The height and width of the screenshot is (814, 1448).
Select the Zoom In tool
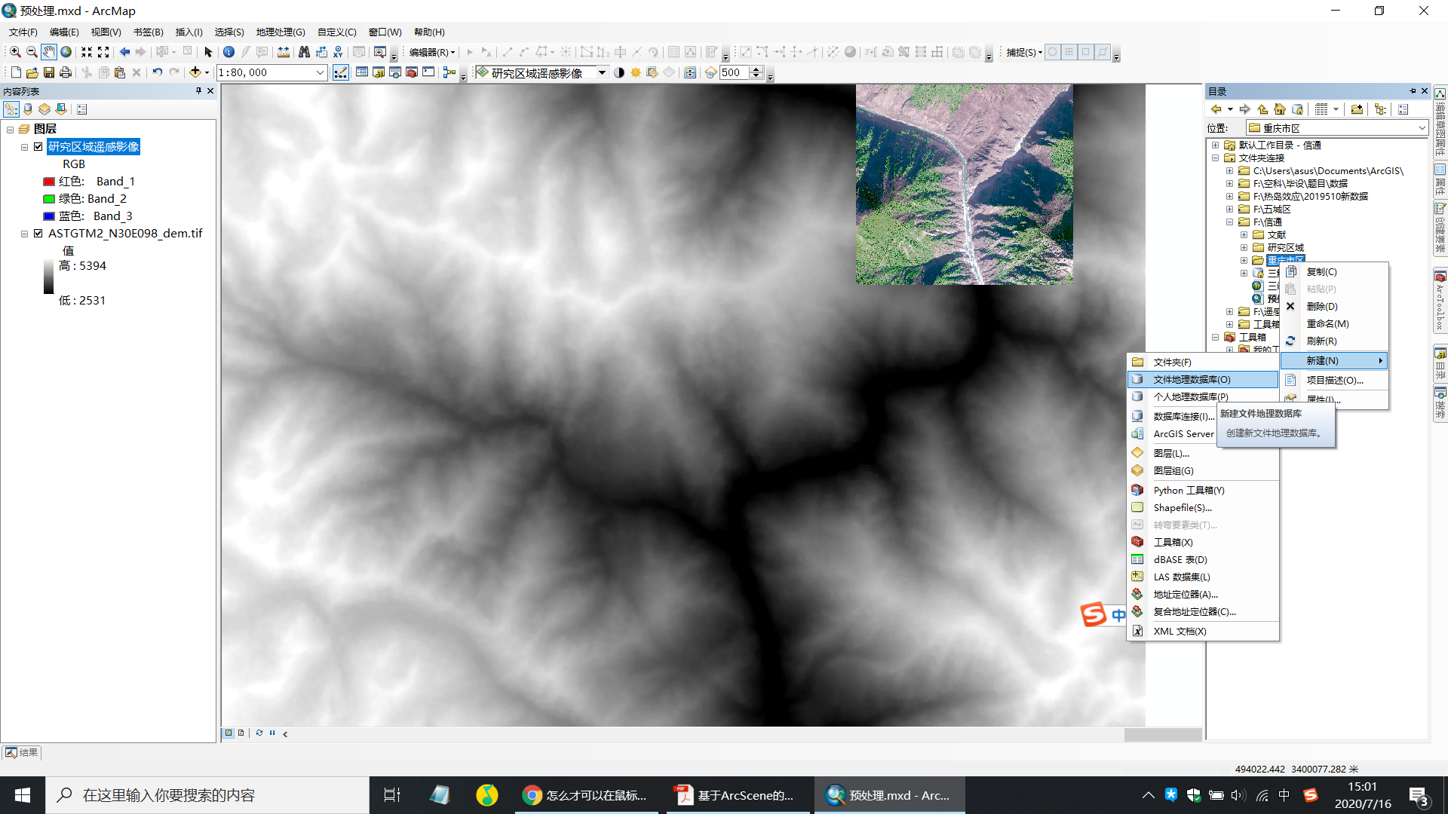(15, 52)
